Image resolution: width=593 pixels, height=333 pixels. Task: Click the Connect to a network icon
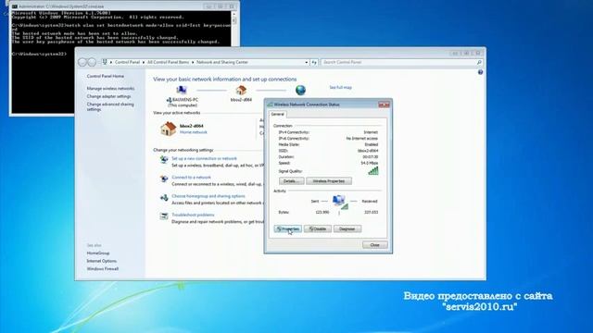click(x=164, y=179)
